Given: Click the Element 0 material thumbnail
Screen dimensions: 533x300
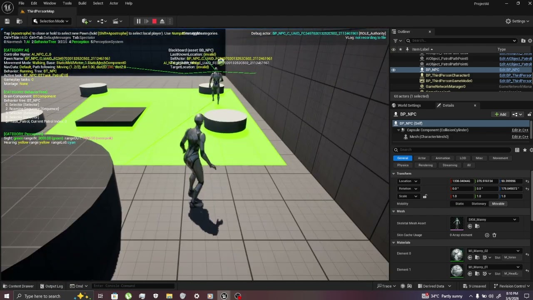Looking at the screenshot, I should tap(457, 254).
